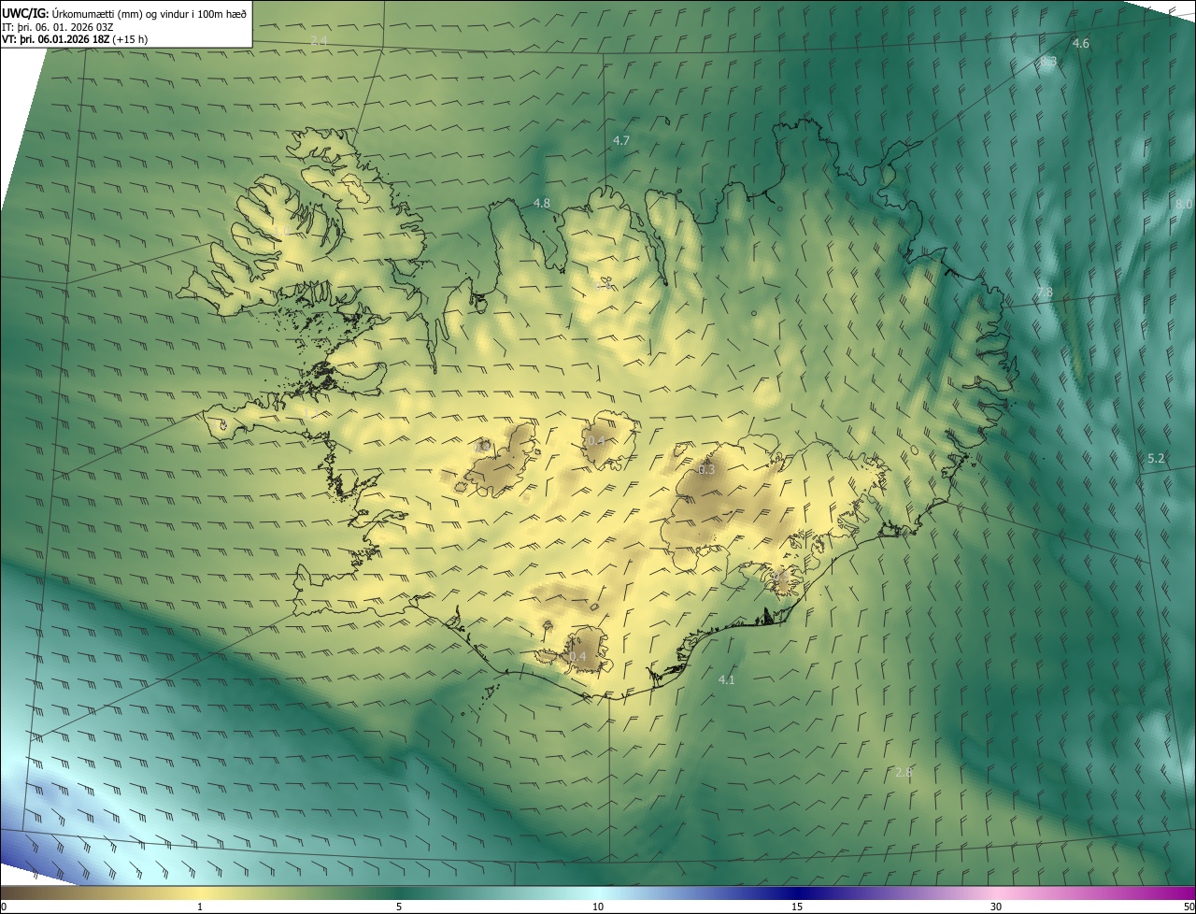Click the 4.1 value off the south coast
The image size is (1196, 914).
tap(726, 679)
